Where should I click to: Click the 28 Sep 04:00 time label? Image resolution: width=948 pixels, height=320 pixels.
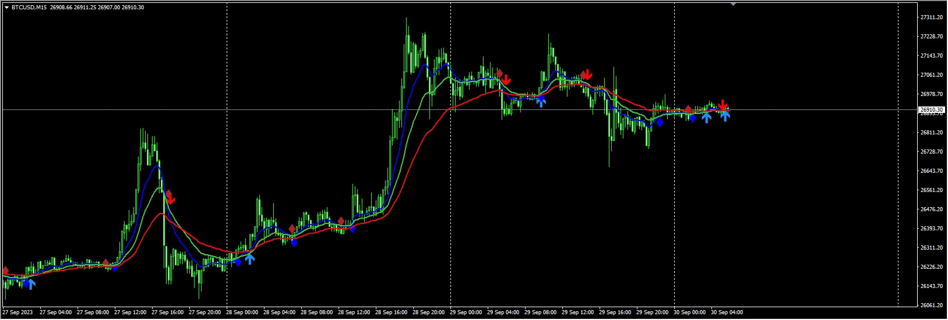(279, 312)
